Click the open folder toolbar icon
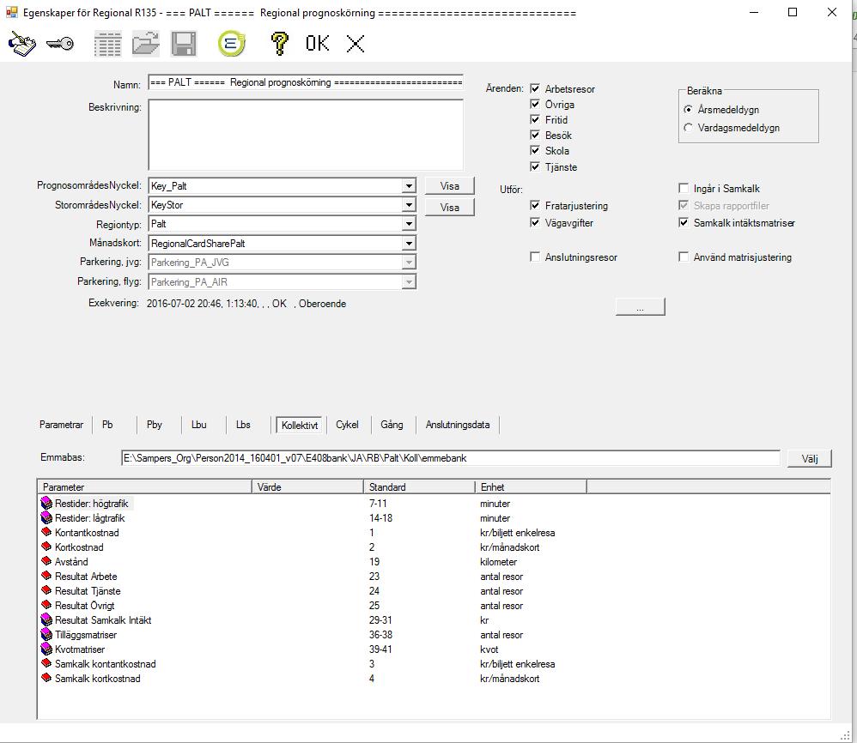This screenshot has width=857, height=743. coord(145,45)
